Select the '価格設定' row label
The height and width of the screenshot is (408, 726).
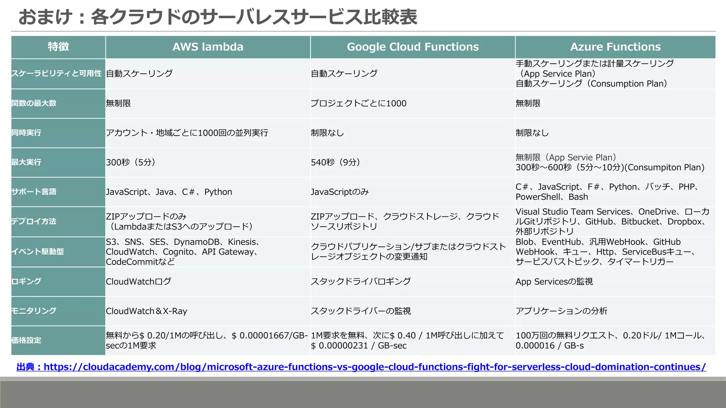click(x=58, y=340)
